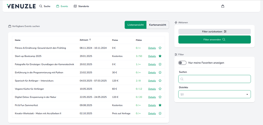
Task: Favorite the Fitness & Ernährung event star
Action: (160, 48)
